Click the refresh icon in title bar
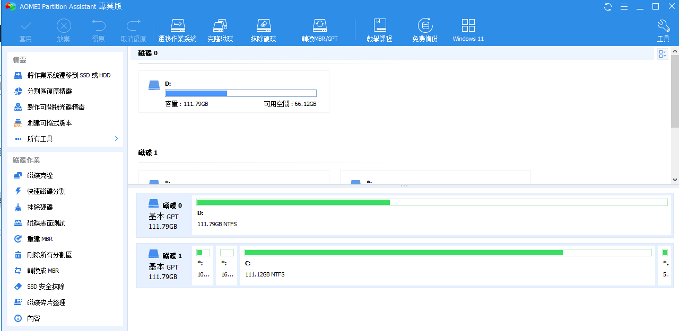Image resolution: width=679 pixels, height=331 pixels. pyautogui.click(x=608, y=7)
